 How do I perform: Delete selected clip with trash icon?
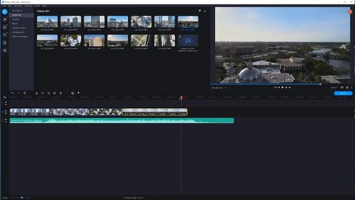coord(24,93)
